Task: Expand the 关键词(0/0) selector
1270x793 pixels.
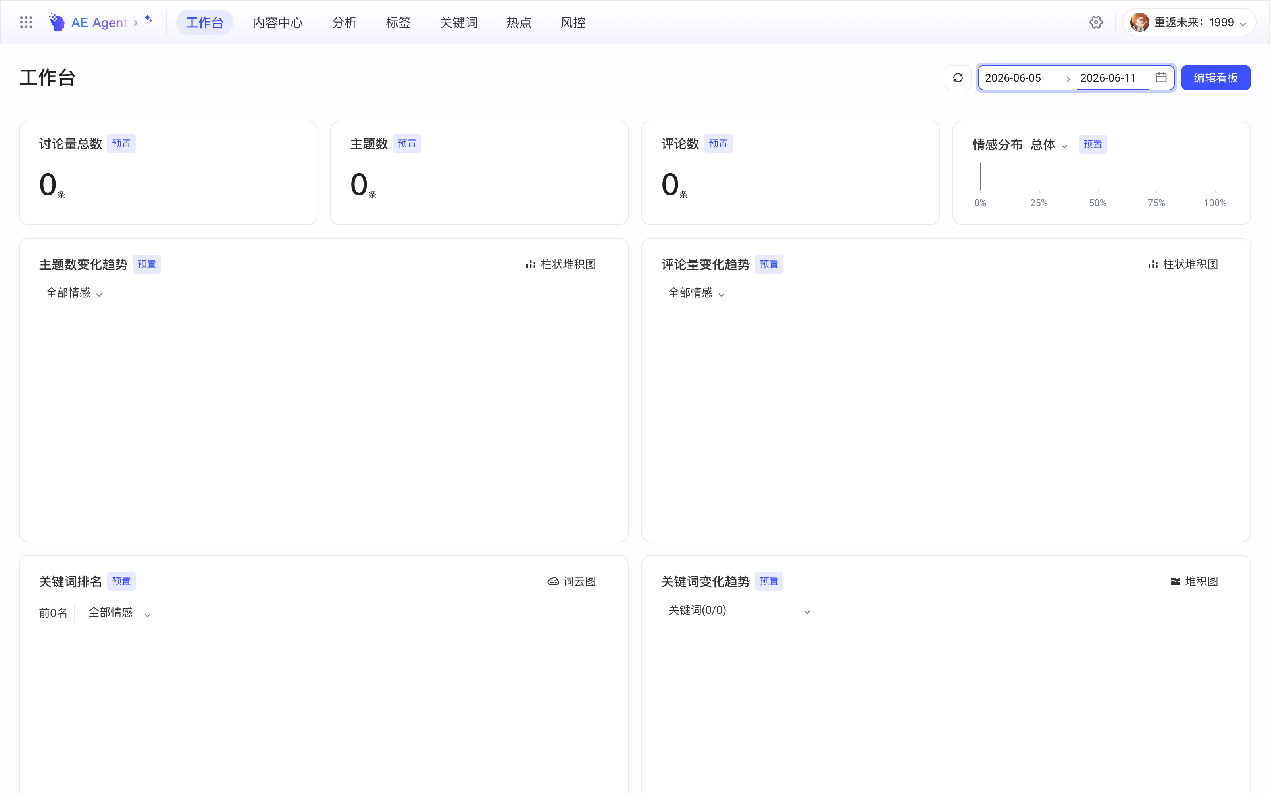Action: click(x=739, y=611)
